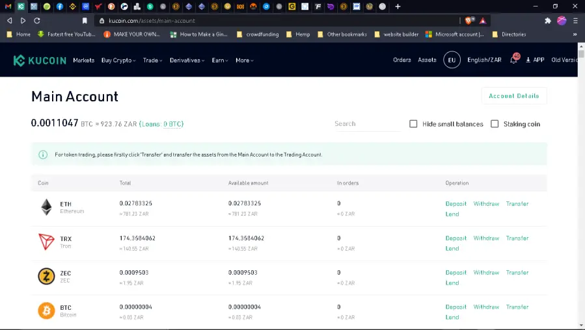This screenshot has height=330, width=585.
Task: Switch to the Facebook tab
Action: (x=60, y=6)
